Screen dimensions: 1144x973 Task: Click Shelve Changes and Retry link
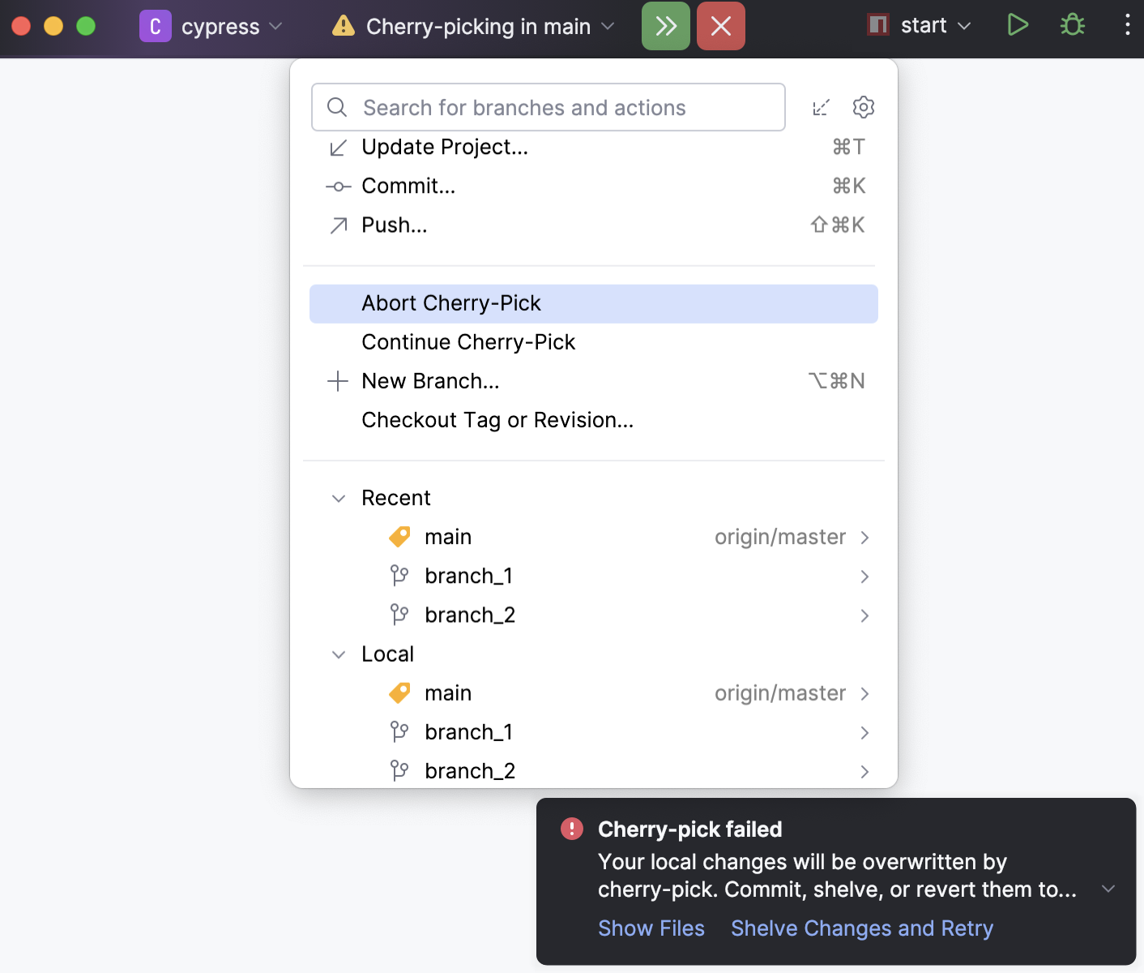click(x=861, y=928)
